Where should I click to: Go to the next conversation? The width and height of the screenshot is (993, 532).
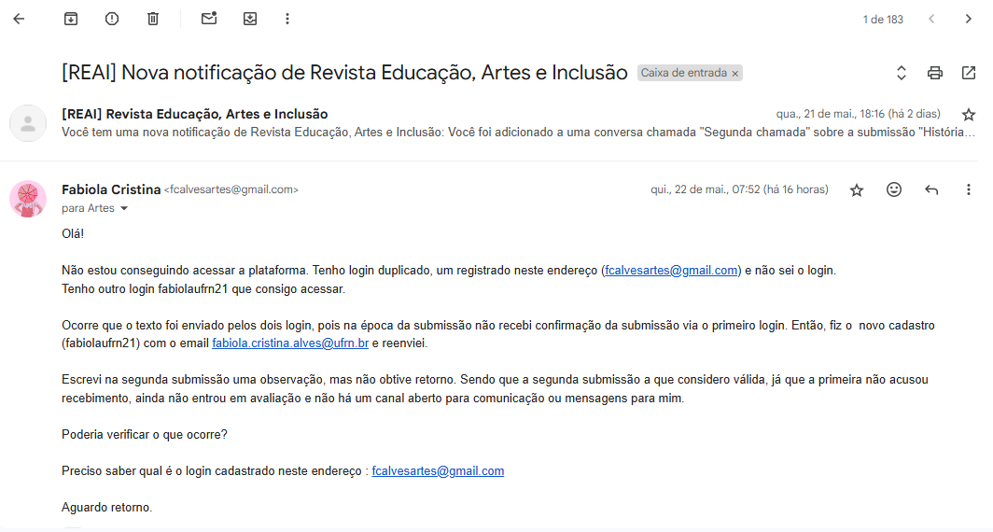point(968,19)
